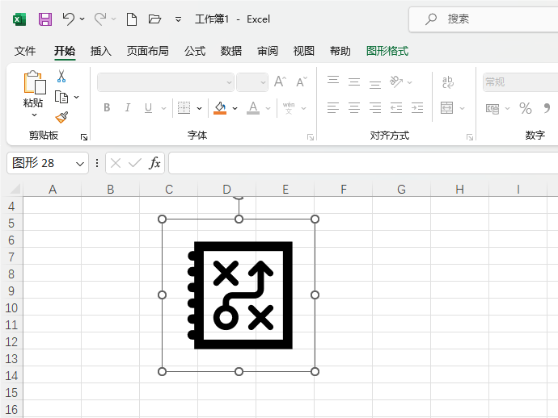Open the Copy options dropdown arrow
This screenshot has width=558, height=418.
click(x=76, y=97)
